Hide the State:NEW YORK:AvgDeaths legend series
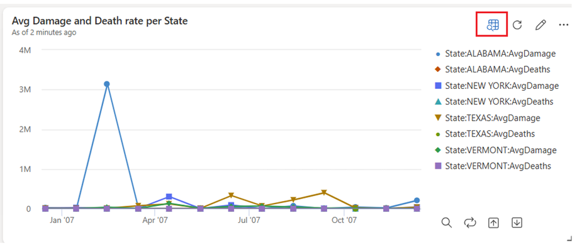This screenshot has width=577, height=252. tap(494, 101)
